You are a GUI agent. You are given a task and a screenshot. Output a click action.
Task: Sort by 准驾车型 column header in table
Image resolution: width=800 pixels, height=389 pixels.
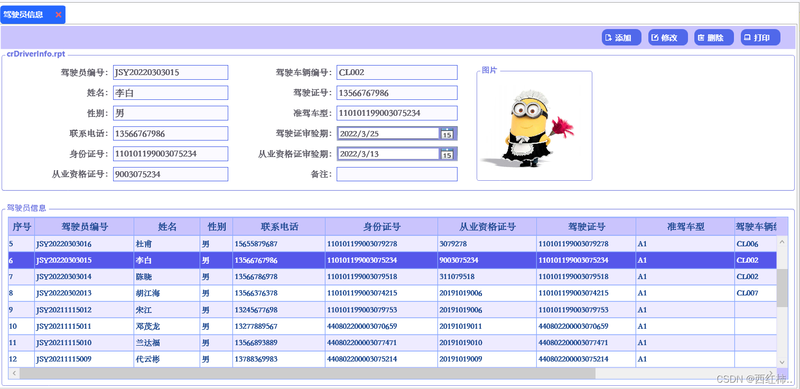[x=685, y=227]
